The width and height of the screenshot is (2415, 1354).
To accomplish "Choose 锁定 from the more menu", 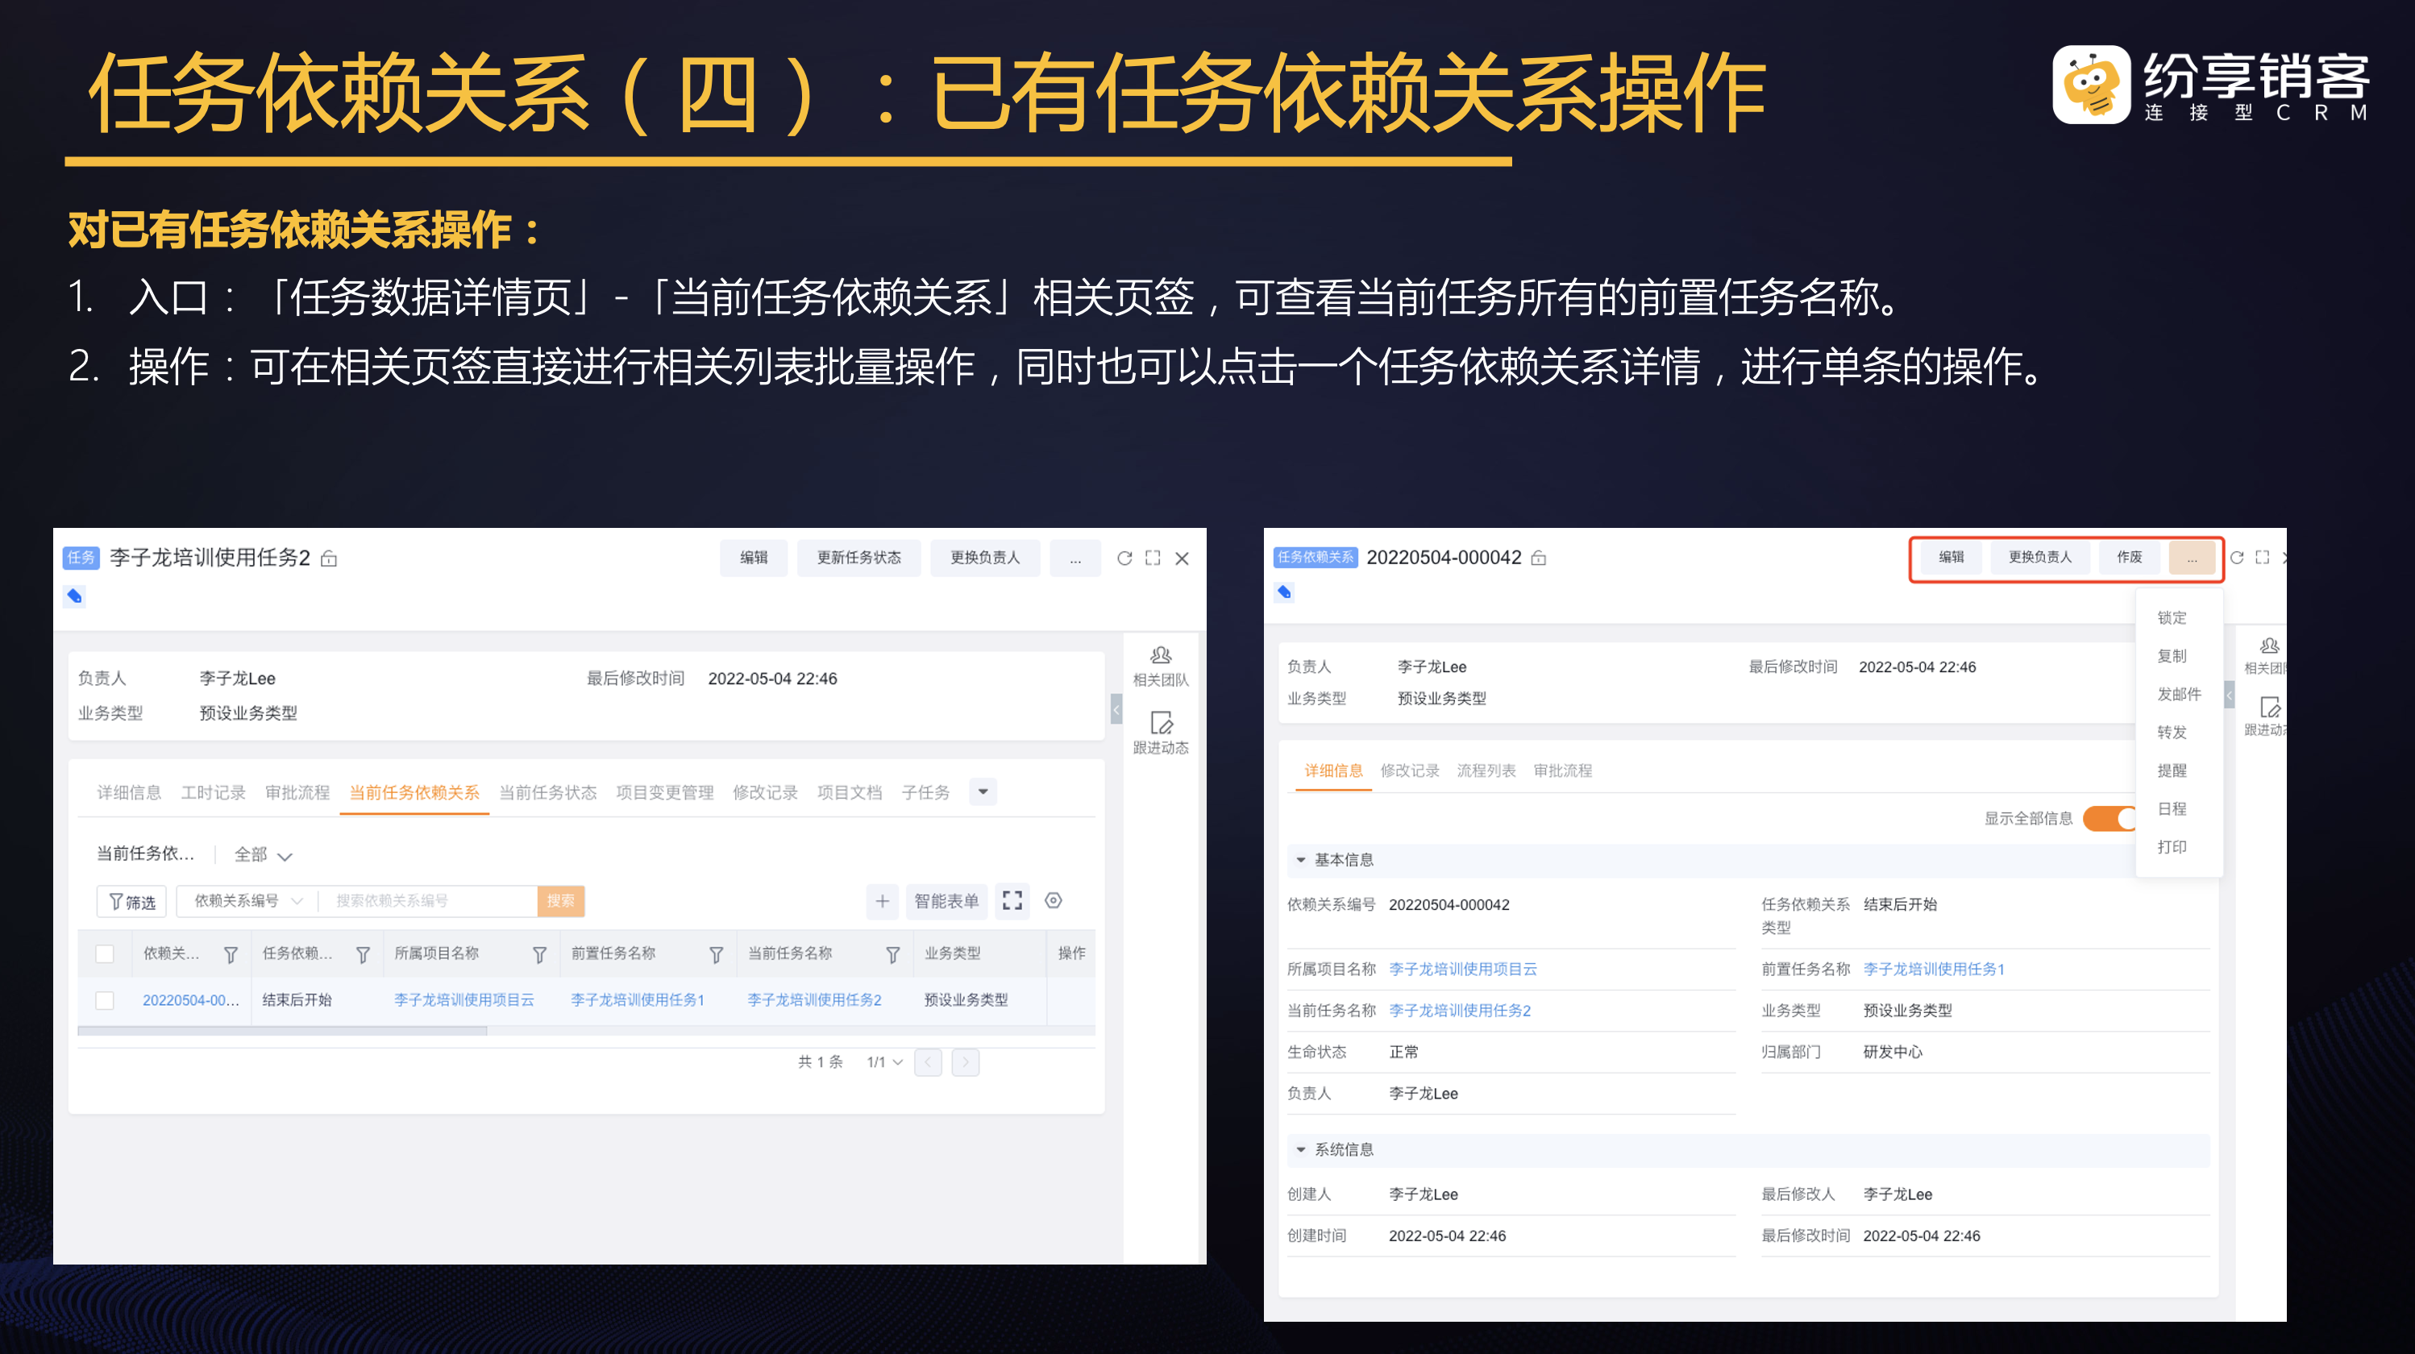I will click(x=2172, y=618).
